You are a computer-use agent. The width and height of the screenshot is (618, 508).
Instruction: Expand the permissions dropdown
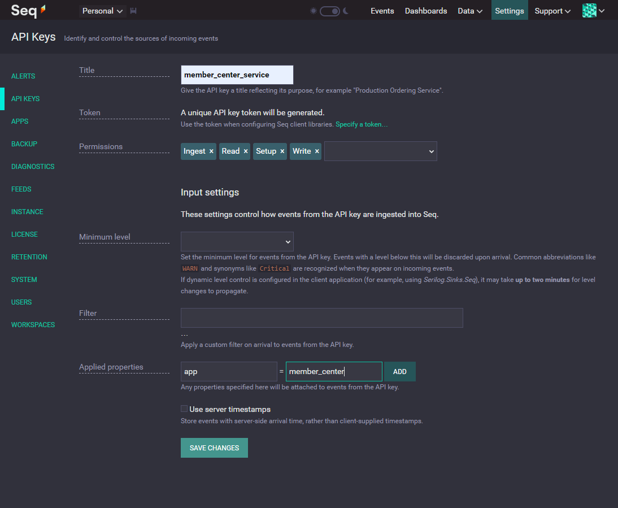(380, 151)
